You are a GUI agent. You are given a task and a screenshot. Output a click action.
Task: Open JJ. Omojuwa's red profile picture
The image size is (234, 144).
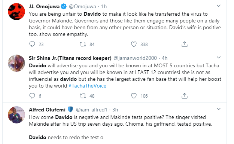pos(16,12)
